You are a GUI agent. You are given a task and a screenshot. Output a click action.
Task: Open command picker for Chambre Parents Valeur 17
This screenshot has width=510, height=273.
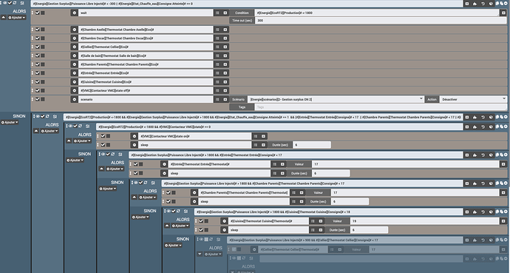pos(503,192)
